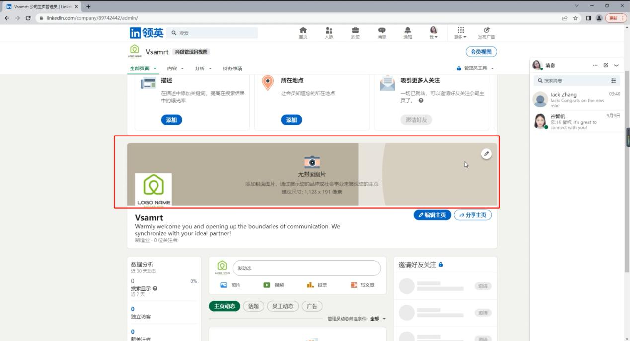The image size is (630, 341).
Task: Open Jack Zhang conversation in messages
Action: (576, 99)
